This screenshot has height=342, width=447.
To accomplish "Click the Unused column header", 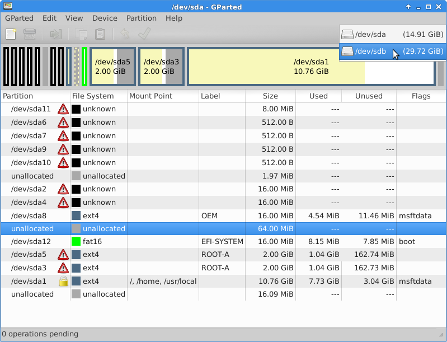I will pos(369,96).
